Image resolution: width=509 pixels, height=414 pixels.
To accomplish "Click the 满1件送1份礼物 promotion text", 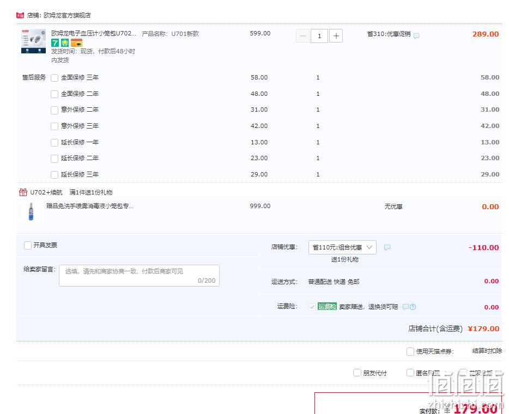I will (x=91, y=192).
